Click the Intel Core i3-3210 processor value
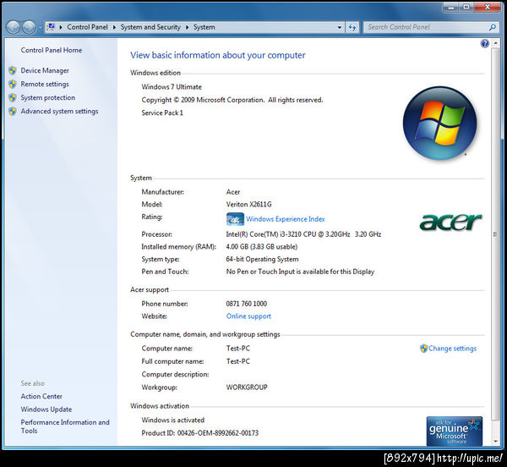507x467 pixels. tap(303, 234)
